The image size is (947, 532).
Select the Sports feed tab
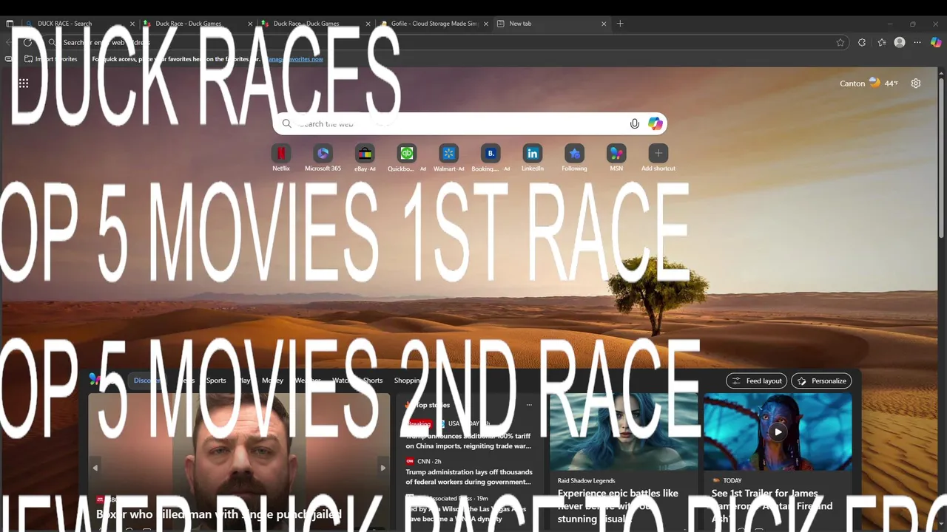click(216, 381)
